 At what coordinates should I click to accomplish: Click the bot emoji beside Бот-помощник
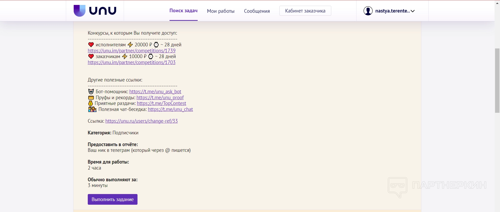pyautogui.click(x=91, y=91)
